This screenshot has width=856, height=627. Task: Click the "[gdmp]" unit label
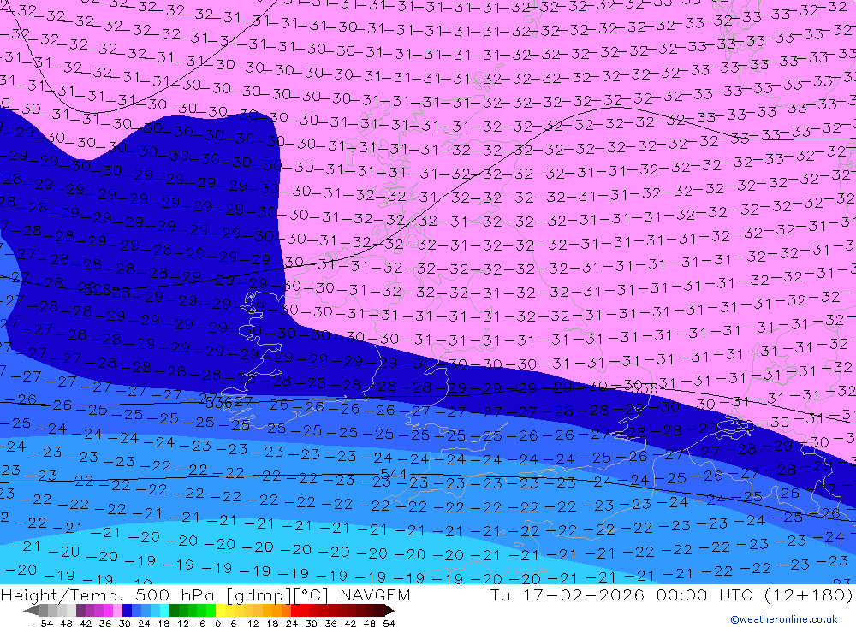(x=258, y=595)
